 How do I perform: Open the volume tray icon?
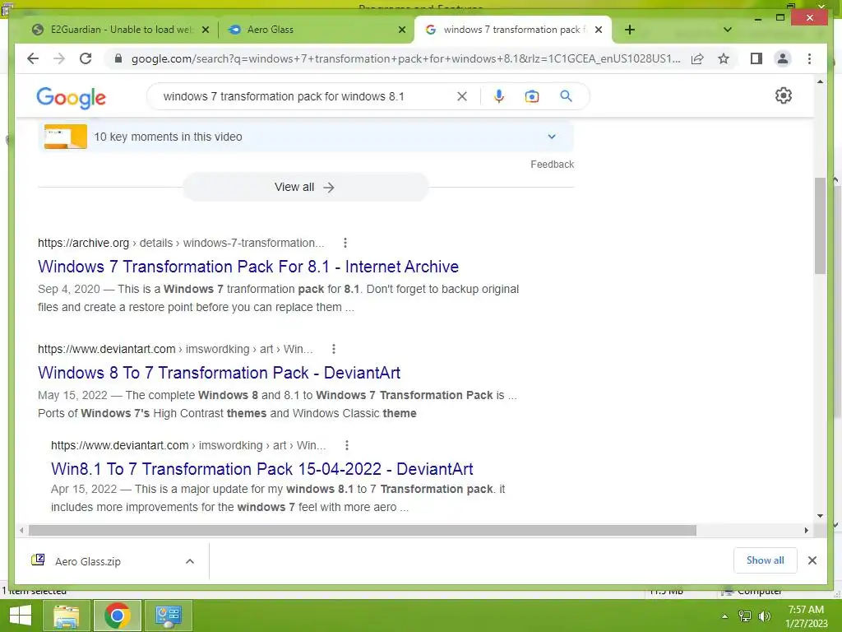(765, 616)
